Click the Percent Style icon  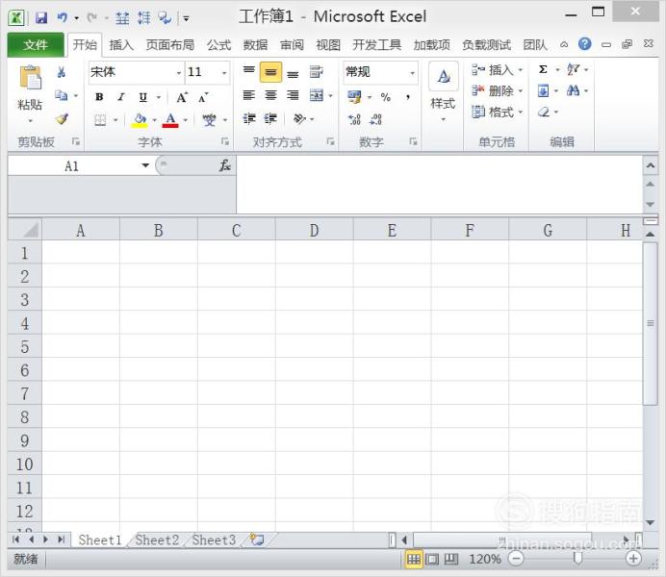[x=386, y=97]
